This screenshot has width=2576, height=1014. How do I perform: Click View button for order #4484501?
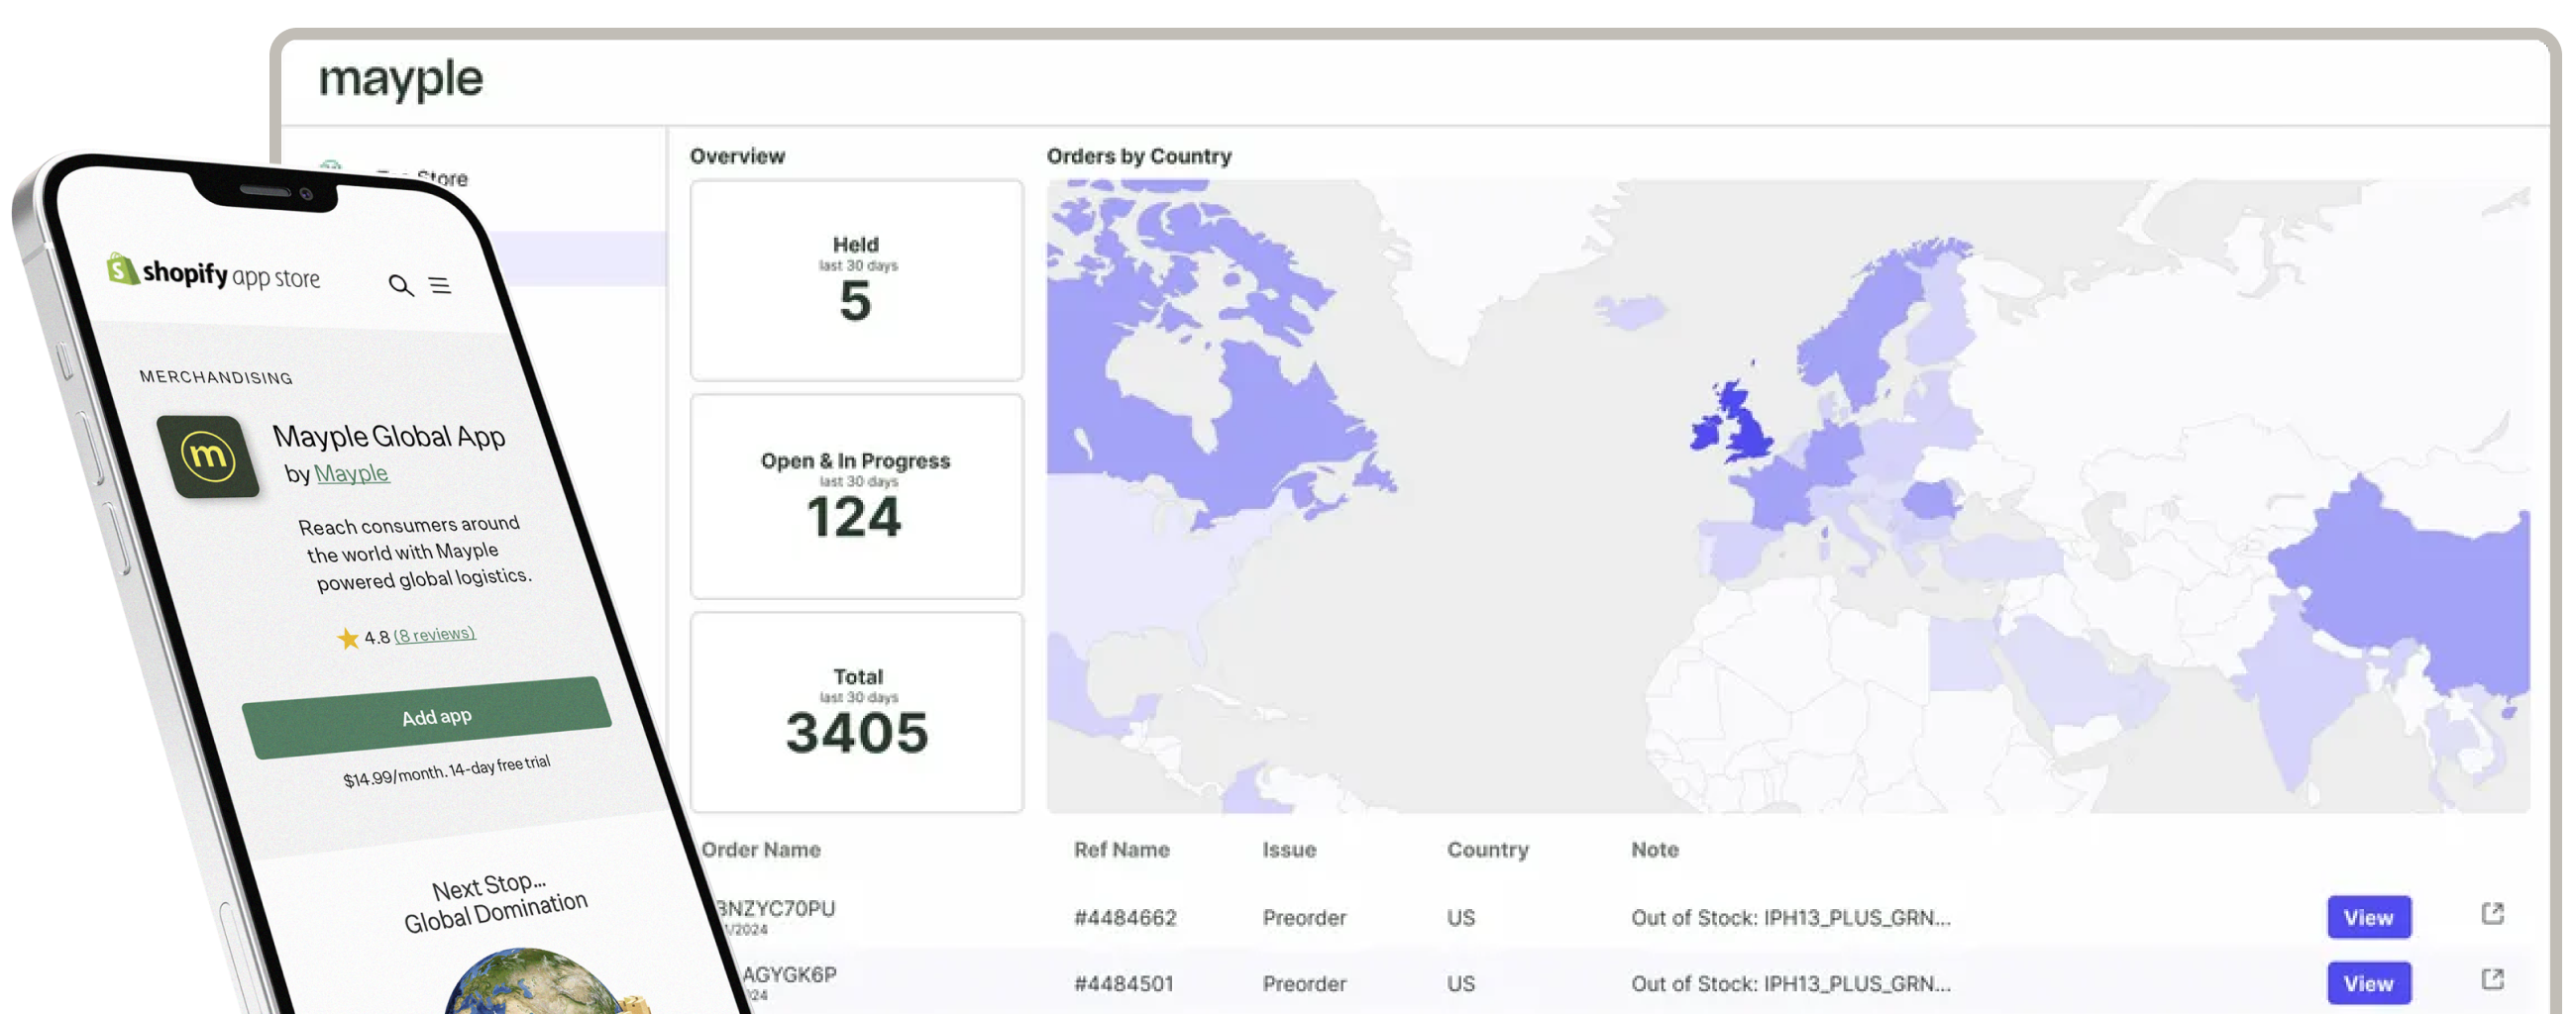pos(2368,983)
